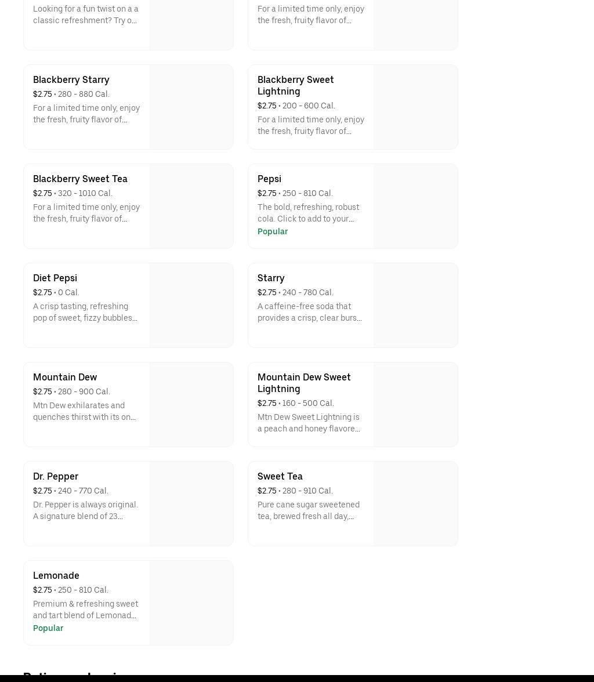Viewport: 594px width, 682px height.
Task: Click the 'Mtn Dew exhilarates' description text
Action: (85, 411)
